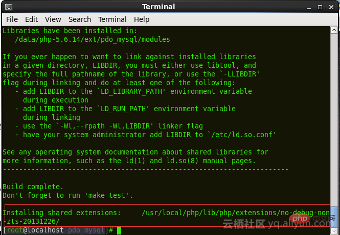
Task: Click the 'ld(1) and ld.so(8) manual pages' line
Action: (x=129, y=161)
